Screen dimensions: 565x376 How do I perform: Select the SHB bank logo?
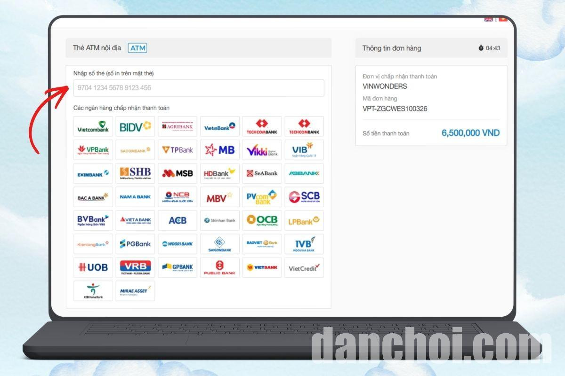click(135, 173)
